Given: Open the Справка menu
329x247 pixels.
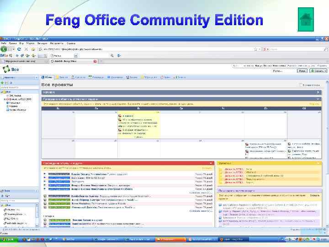Looking at the screenshot, I should click(71, 43).
